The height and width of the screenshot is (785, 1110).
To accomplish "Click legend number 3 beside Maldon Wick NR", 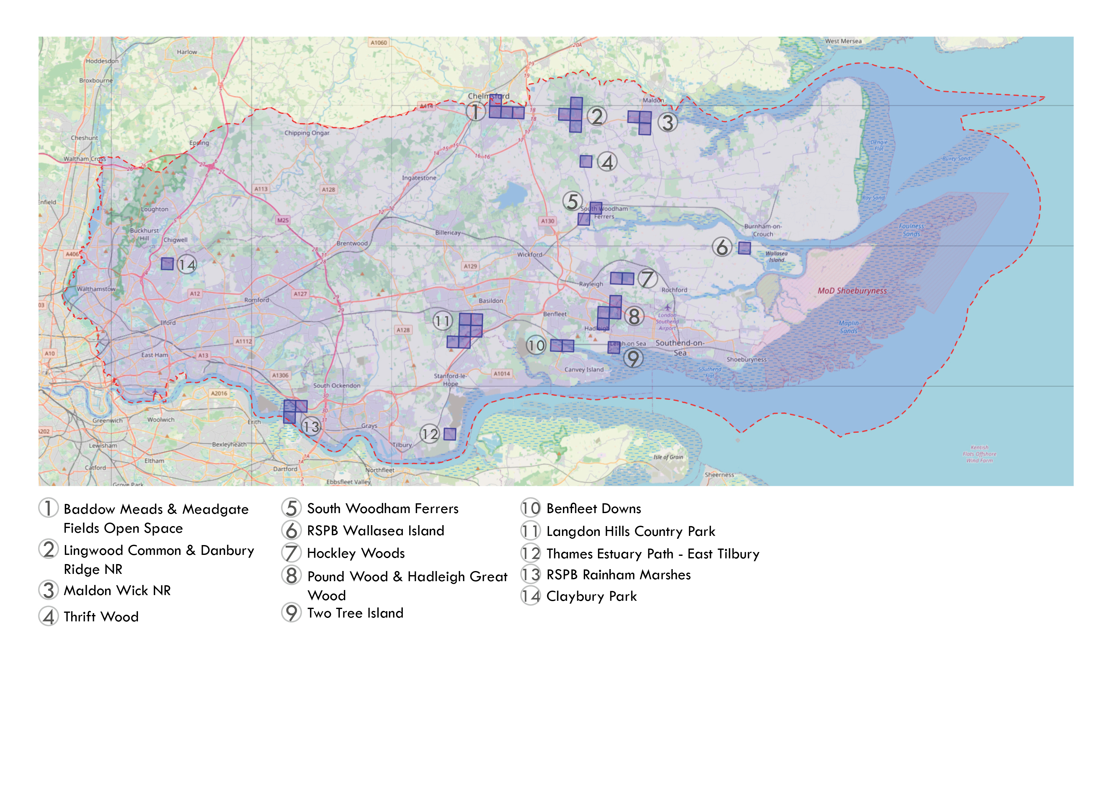I will click(48, 590).
